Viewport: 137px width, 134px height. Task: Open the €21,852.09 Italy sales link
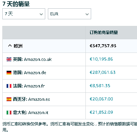pyautogui.click(x=101, y=112)
